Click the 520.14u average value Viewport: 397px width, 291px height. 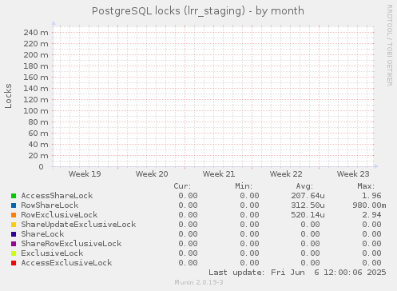point(308,215)
